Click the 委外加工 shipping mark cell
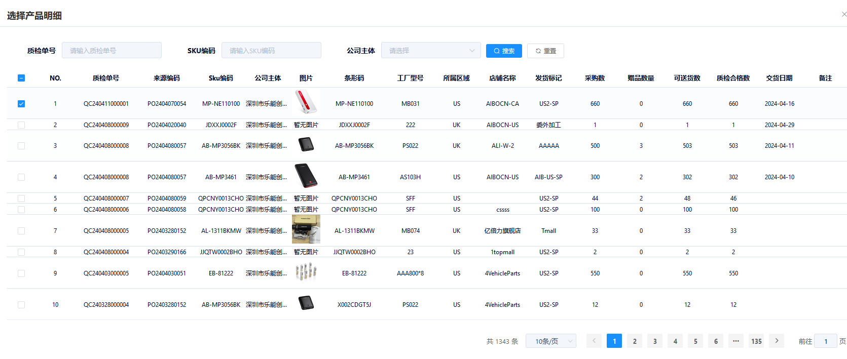 [549, 125]
